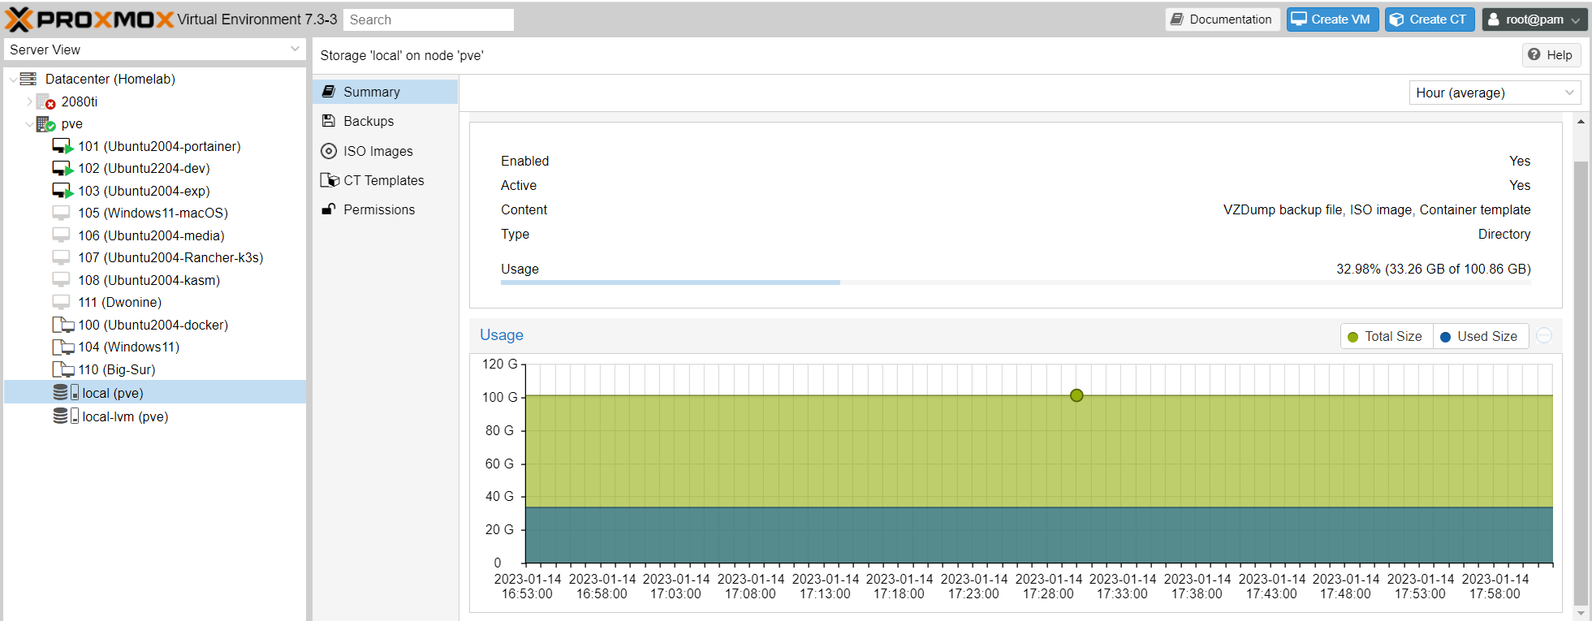Click the 2080ti offline node icon
This screenshot has width=1592, height=621.
point(45,101)
